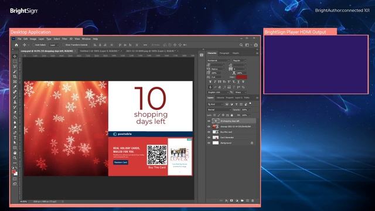Open the Search magnifier at top right
Viewport: 375px width, 211px height.
tap(241, 45)
